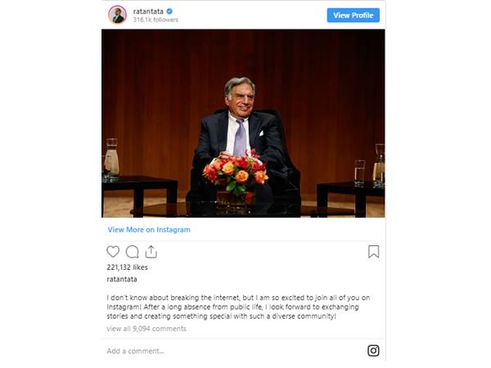Expand view all 9,094 comments
491x368 pixels.
coord(146,329)
